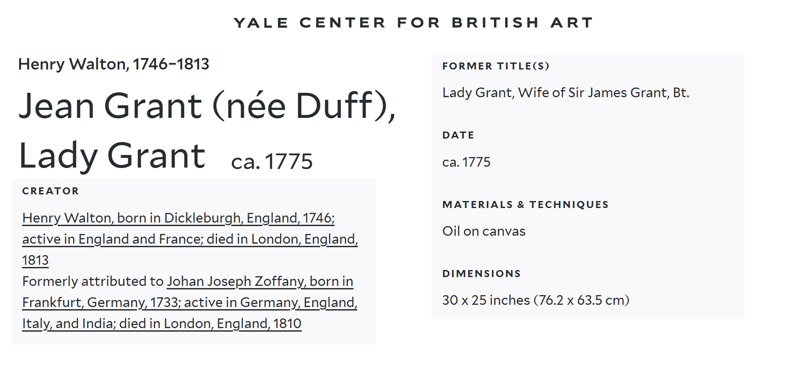Click the 'Formerly attributed to' text
802x391 pixels.
coord(93,281)
